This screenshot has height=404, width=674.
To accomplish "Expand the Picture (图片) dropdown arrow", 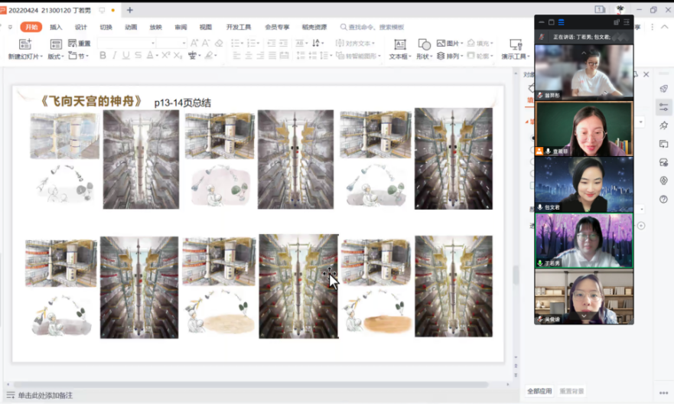I will click(461, 44).
